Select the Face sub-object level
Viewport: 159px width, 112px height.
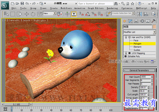click(x=136, y=40)
